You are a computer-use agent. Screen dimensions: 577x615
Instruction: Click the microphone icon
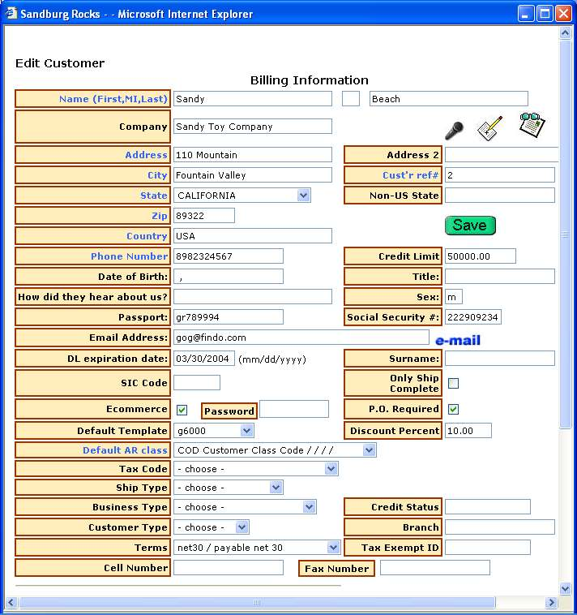(x=454, y=131)
